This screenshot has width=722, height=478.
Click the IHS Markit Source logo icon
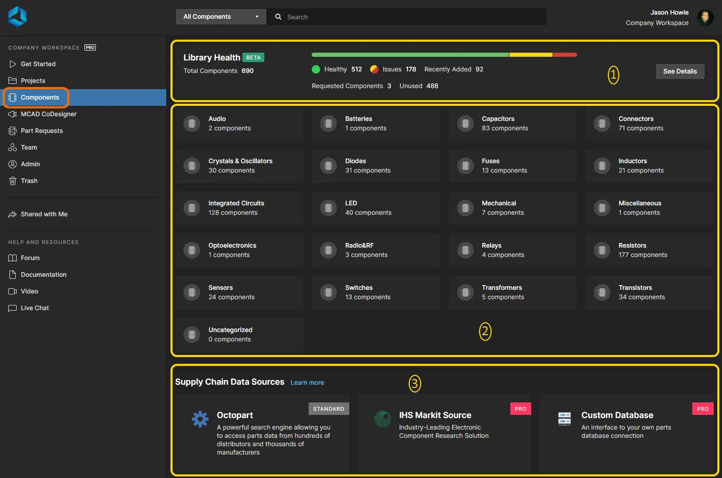coord(383,419)
